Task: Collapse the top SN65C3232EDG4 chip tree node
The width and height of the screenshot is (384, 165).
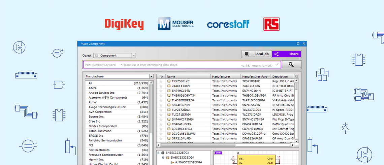Action: [x=158, y=153]
